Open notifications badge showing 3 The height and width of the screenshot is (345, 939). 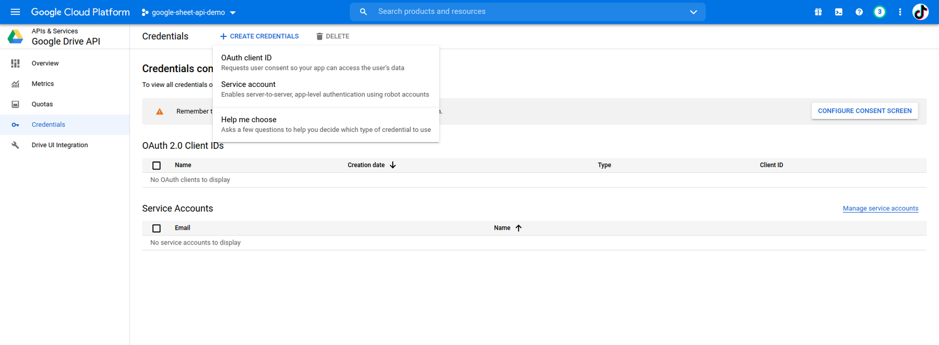879,12
